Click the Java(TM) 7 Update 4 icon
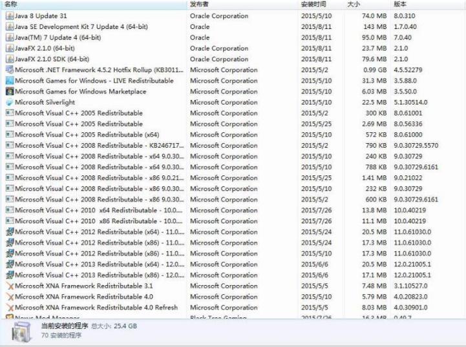The image size is (466, 347). click(10, 37)
